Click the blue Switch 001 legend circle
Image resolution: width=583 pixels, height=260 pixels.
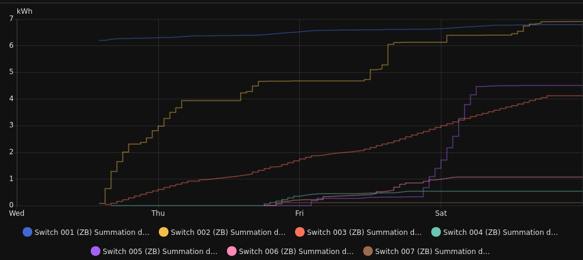(x=27, y=232)
